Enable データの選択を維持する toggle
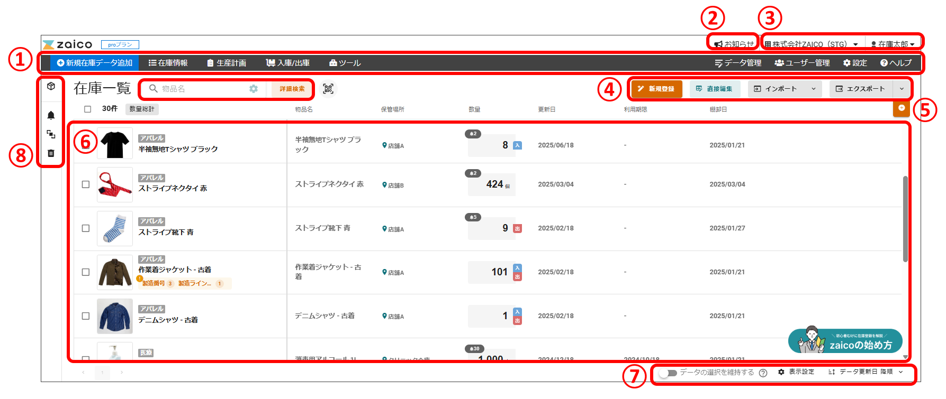Image resolution: width=946 pixels, height=399 pixels. pos(668,373)
